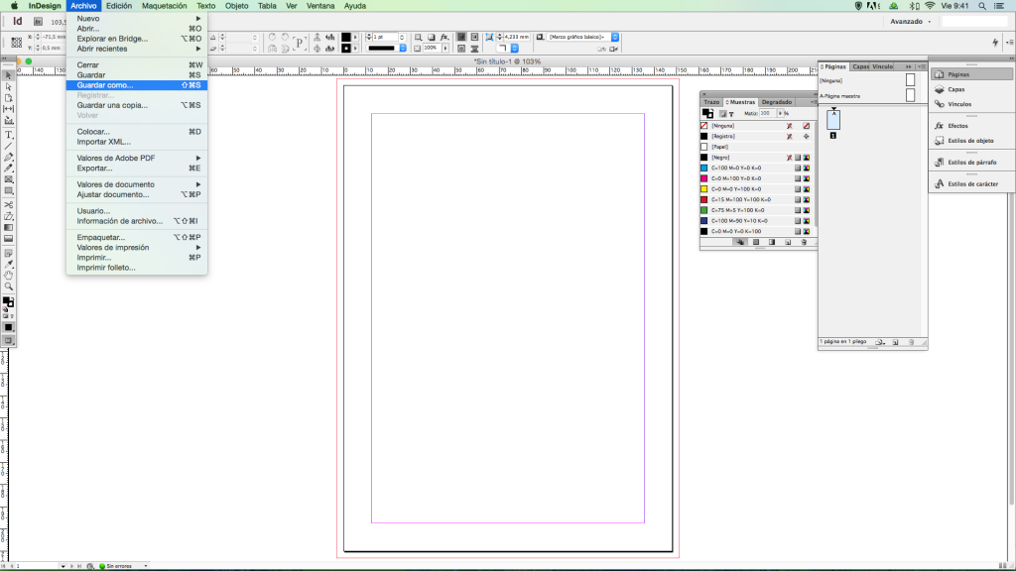Open the Efectos panel
This screenshot has width=1016, height=571.
(x=958, y=126)
